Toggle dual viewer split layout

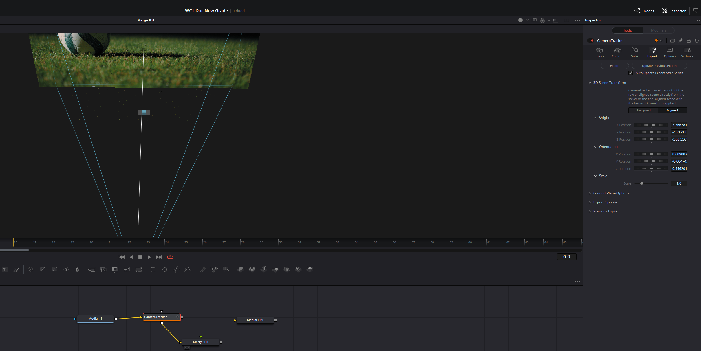click(566, 20)
